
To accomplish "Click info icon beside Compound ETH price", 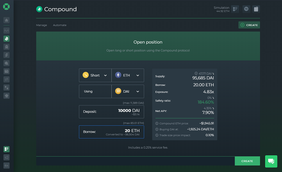I will pos(157,123).
